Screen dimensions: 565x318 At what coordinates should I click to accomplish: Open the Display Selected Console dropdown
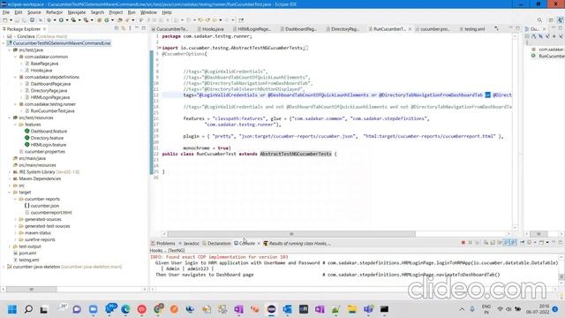point(535,243)
